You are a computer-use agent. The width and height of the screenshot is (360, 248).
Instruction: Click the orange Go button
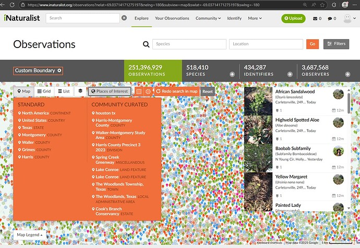click(312, 44)
